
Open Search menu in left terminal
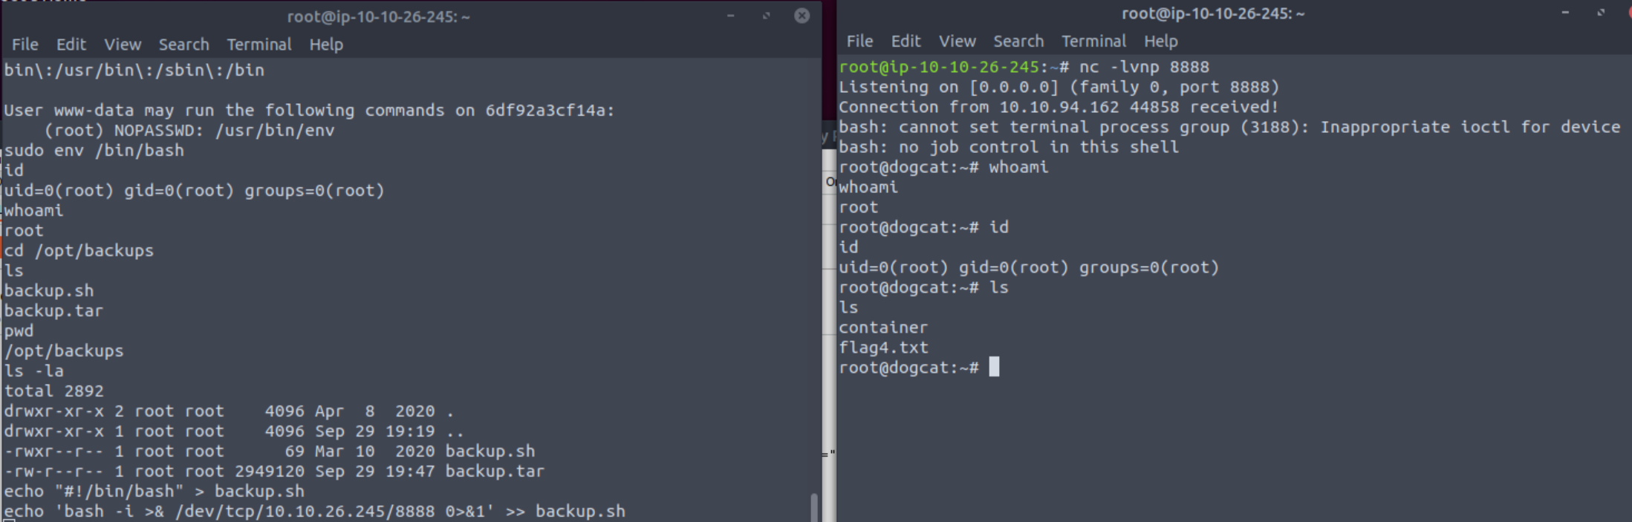coord(183,45)
